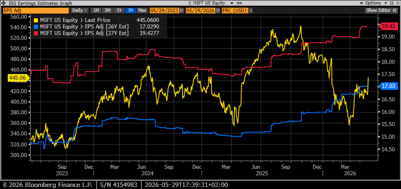The height and width of the screenshot is (189, 401).
Task: Click the yellow Last Price legend swatch
Action: (36, 20)
